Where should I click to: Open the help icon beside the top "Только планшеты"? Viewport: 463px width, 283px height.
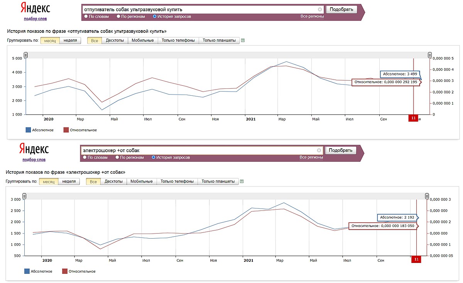(243, 40)
